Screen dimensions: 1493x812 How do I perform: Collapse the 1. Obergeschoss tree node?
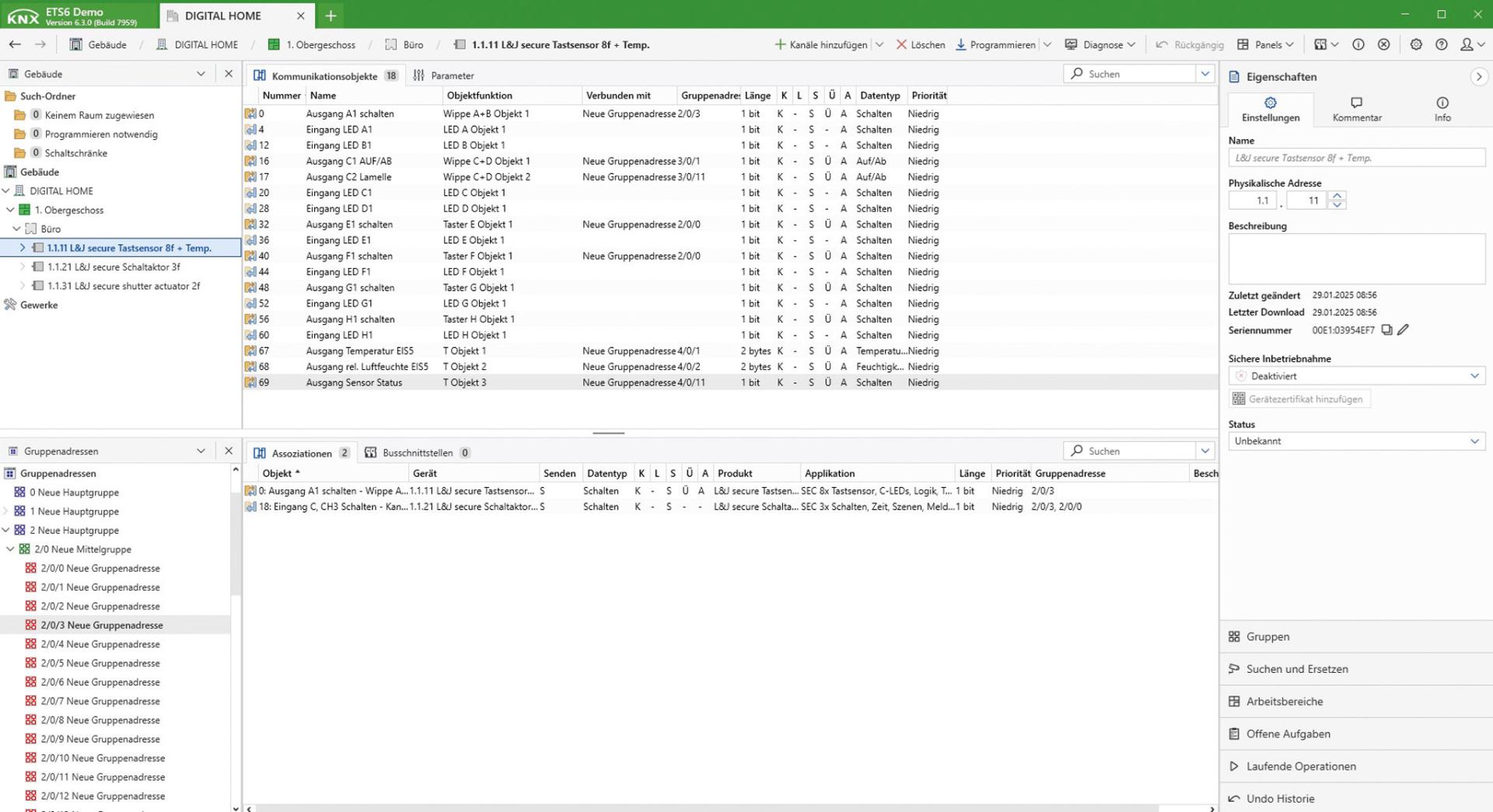(x=10, y=210)
